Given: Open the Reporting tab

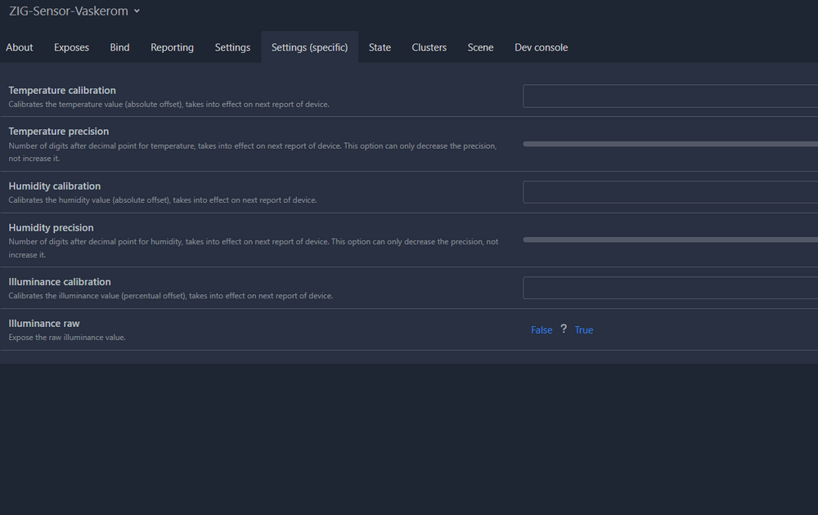Looking at the screenshot, I should point(172,47).
